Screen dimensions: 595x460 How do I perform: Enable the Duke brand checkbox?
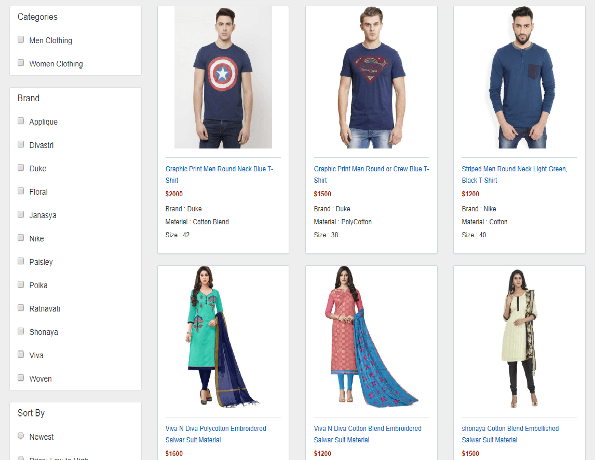[x=21, y=167]
